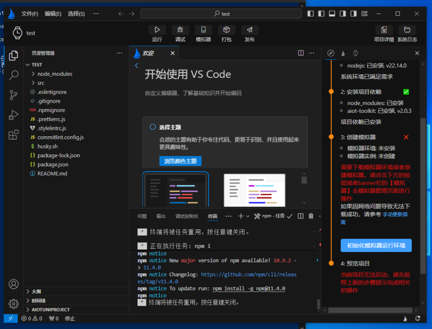Click the compass icon in the right panel
This screenshot has width=432, height=329.
pyautogui.click(x=331, y=53)
